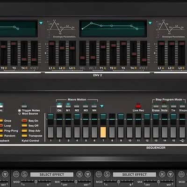187x187 pixels.
Task: Set playback mode to Loop
Action: (x=1, y=126)
